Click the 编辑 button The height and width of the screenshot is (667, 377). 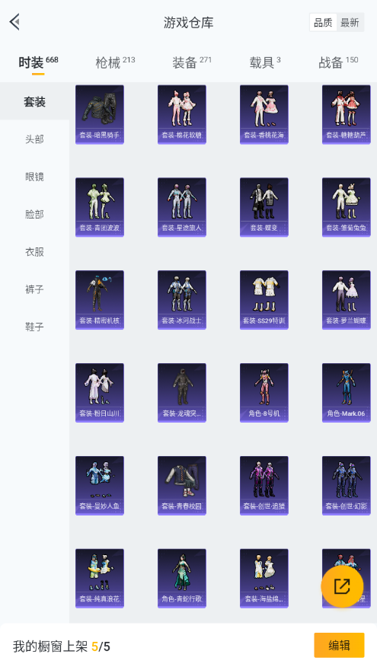pyautogui.click(x=339, y=646)
